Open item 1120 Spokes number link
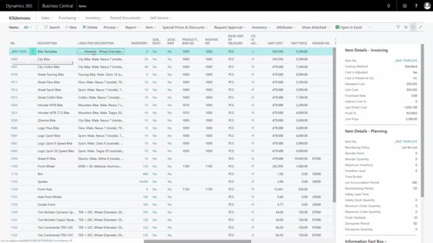433x243 pixels. point(14,182)
